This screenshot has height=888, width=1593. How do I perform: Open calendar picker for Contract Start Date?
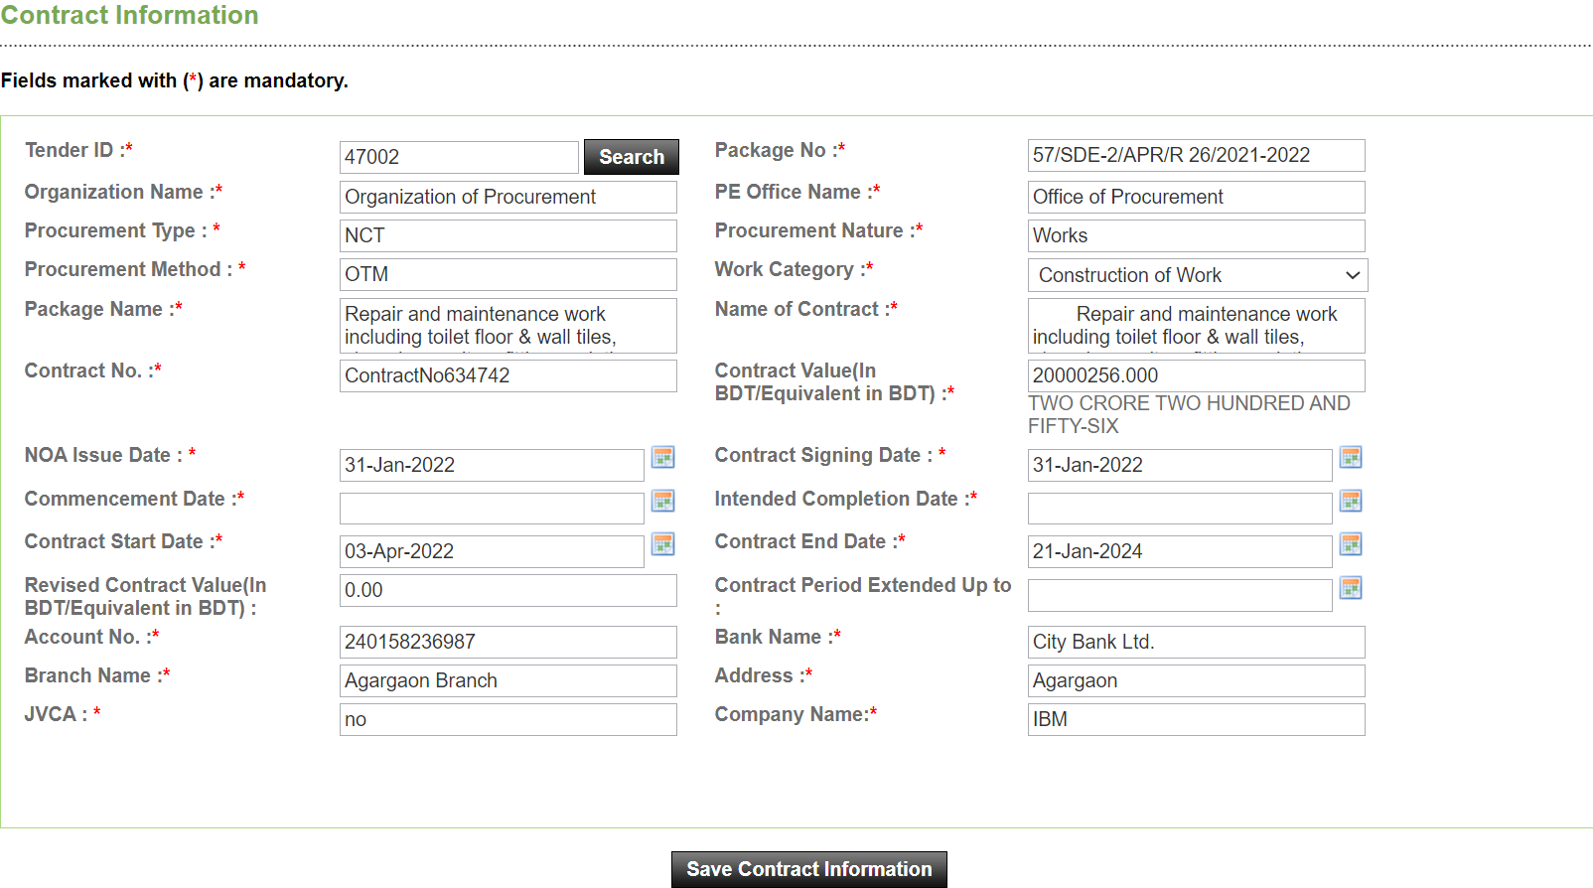tap(662, 544)
